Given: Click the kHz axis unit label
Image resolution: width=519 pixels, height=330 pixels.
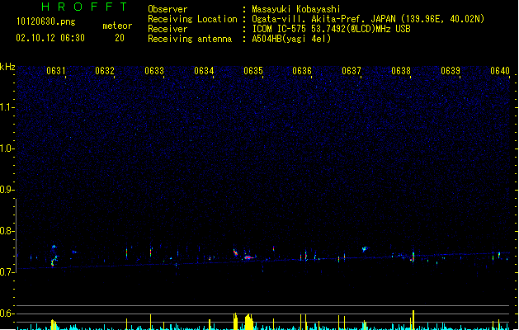Looking at the screenshot, I should (7, 67).
